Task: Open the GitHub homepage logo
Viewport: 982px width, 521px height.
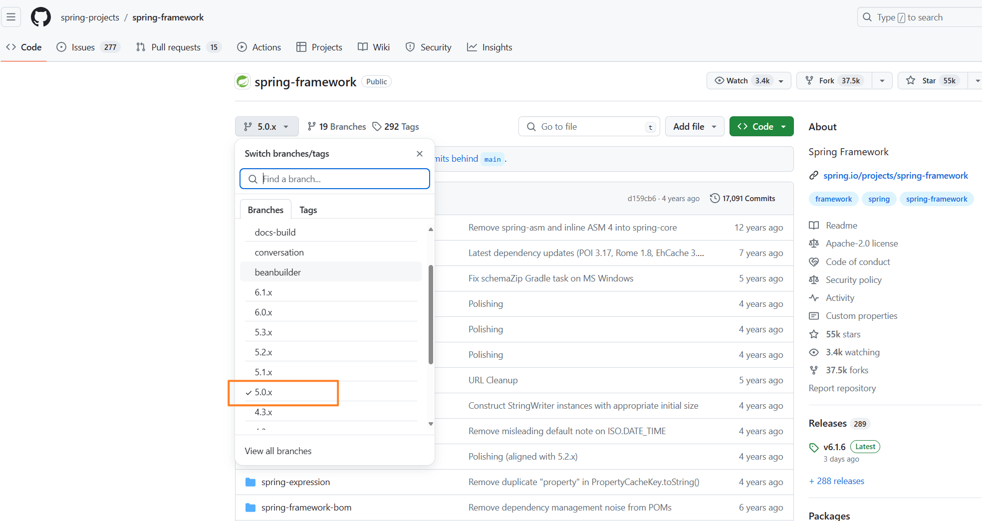Action: (x=40, y=17)
